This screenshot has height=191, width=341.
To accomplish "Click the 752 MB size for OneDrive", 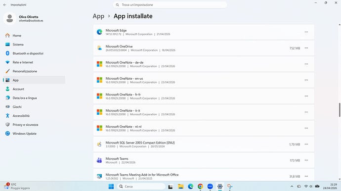I will tap(295, 48).
